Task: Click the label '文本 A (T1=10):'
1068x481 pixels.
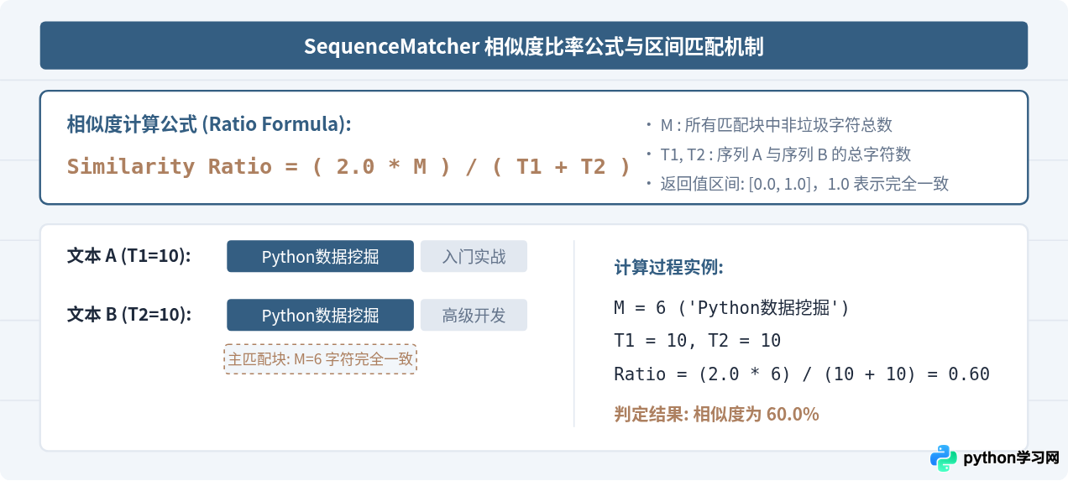Action: point(129,256)
